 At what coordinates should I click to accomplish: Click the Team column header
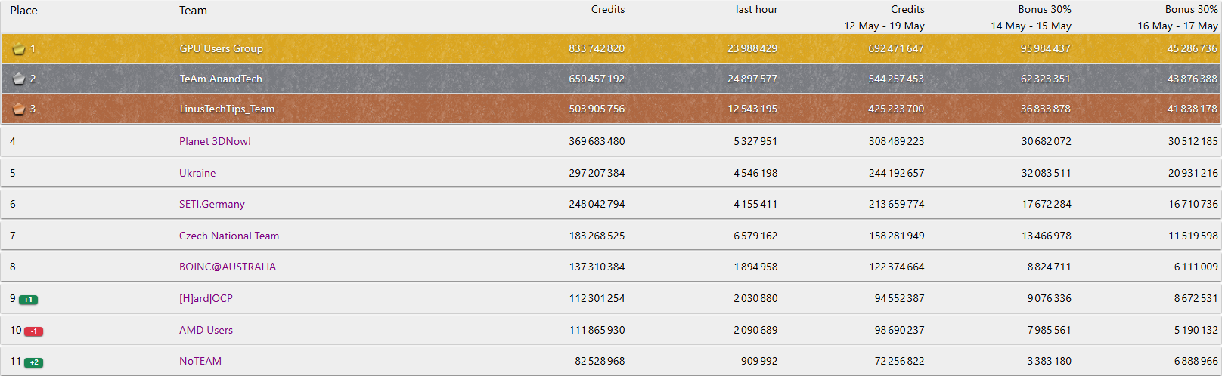coord(193,11)
